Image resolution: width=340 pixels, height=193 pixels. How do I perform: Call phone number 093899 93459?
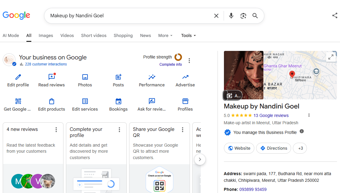tap(253, 189)
